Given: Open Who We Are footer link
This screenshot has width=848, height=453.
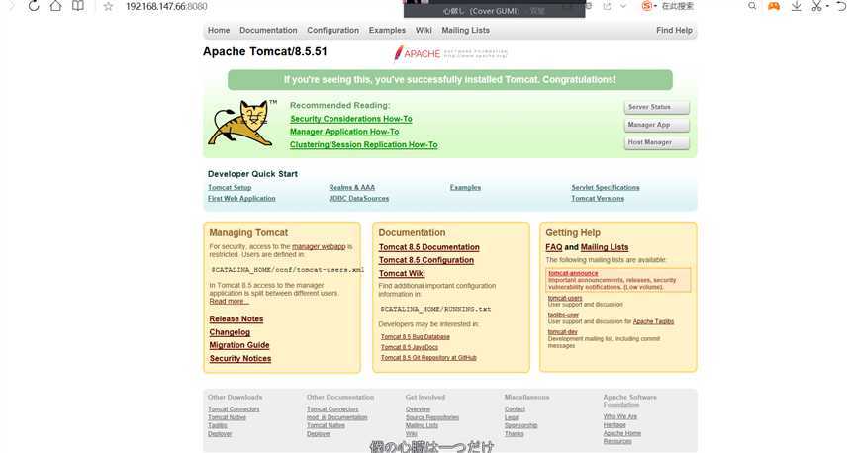Looking at the screenshot, I should [619, 416].
